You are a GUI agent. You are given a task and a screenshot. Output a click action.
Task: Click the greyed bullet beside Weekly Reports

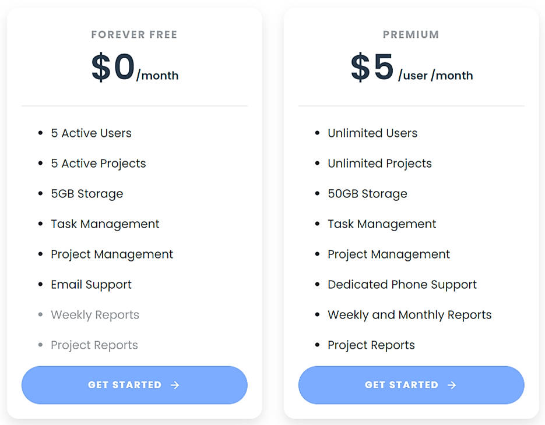(x=40, y=314)
